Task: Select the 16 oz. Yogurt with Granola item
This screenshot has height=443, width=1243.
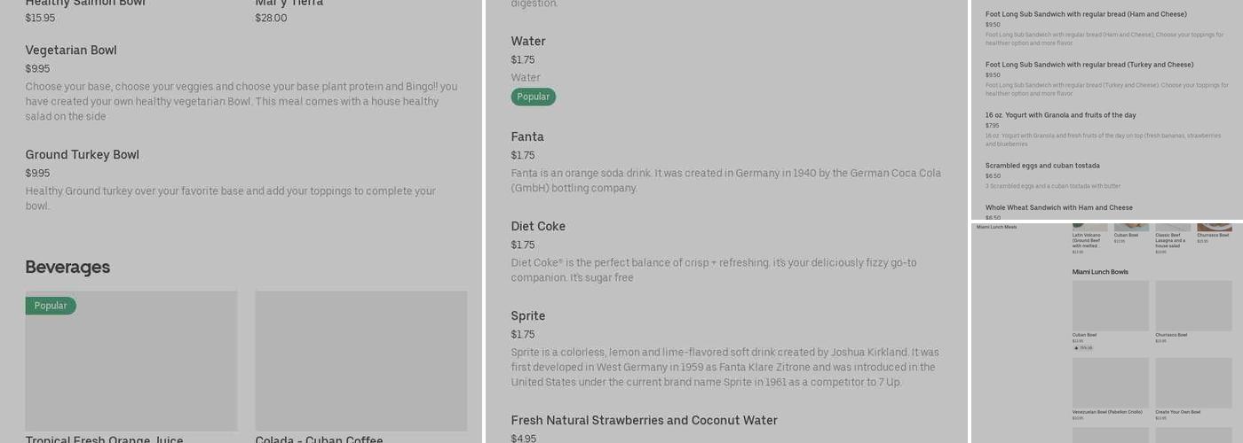Action: point(1060,115)
